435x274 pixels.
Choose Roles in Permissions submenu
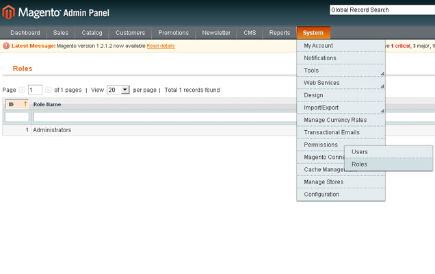coord(388,164)
